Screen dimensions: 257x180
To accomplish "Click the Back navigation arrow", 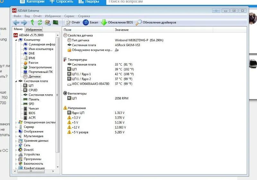I will [x=16, y=22].
